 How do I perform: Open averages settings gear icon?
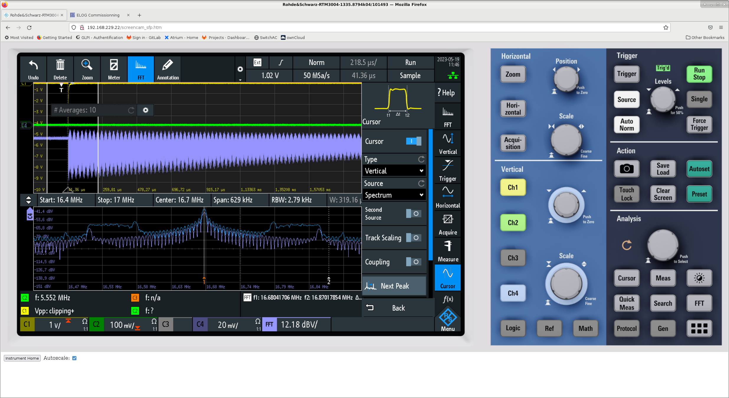[x=145, y=110]
